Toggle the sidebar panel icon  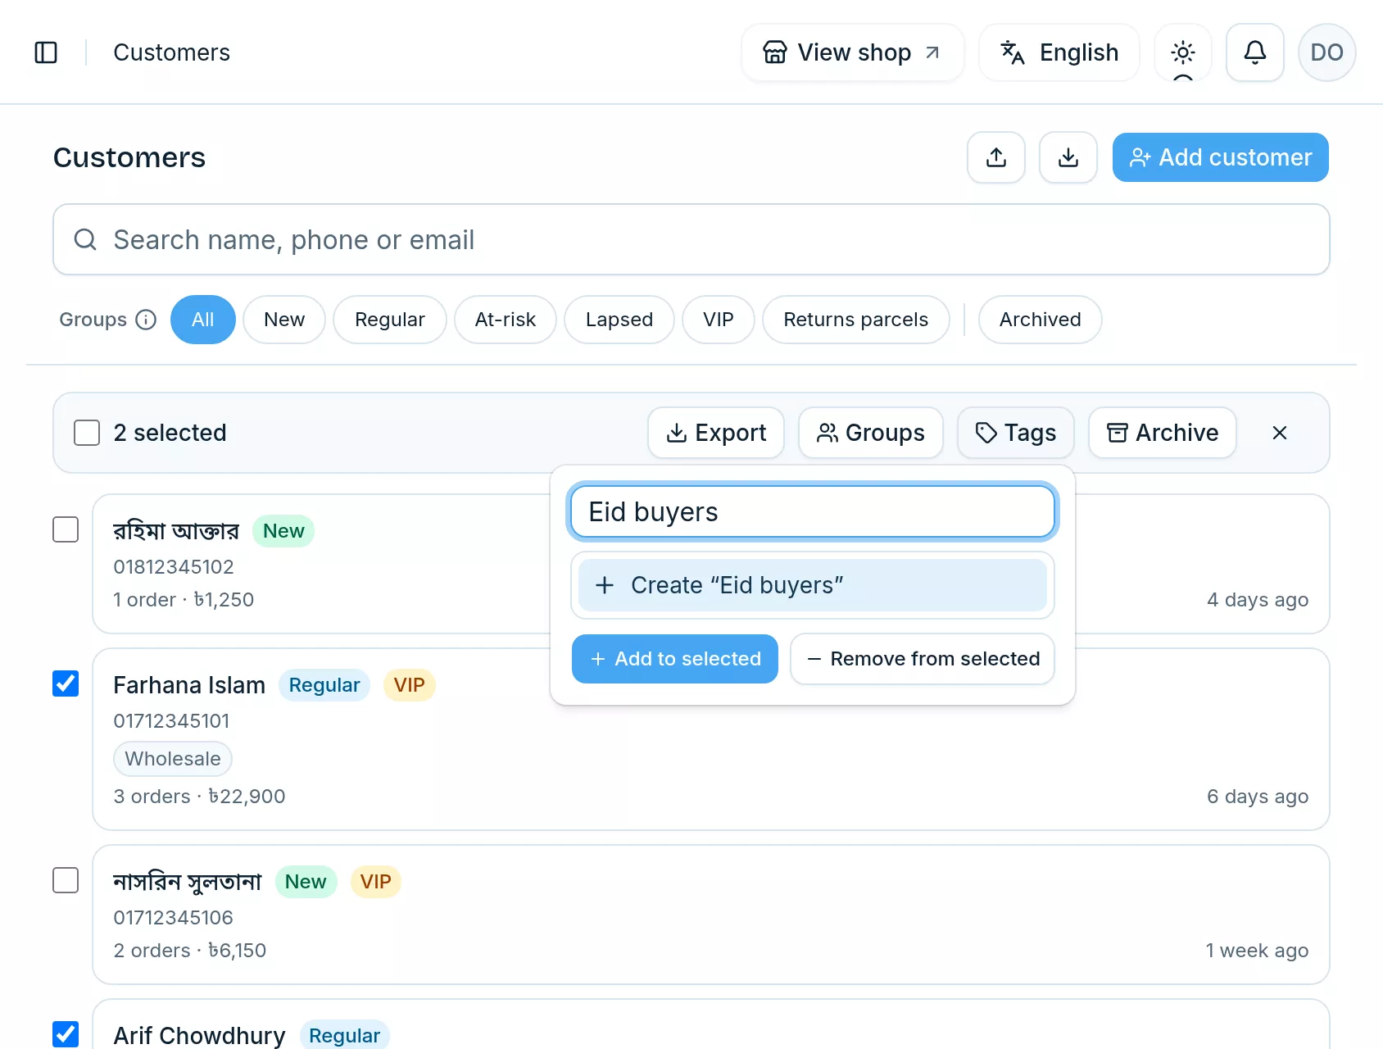[46, 52]
